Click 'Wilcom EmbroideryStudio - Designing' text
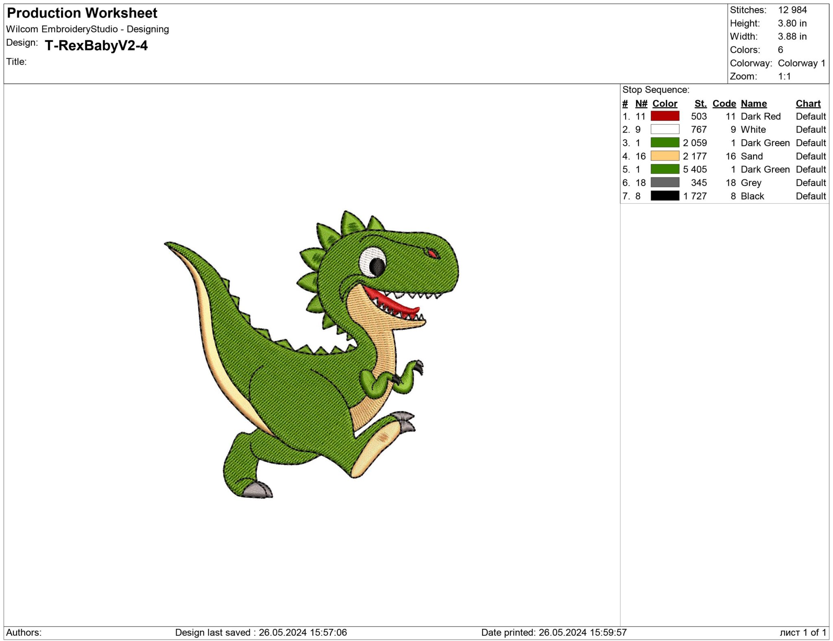This screenshot has height=641, width=833. 87,29
